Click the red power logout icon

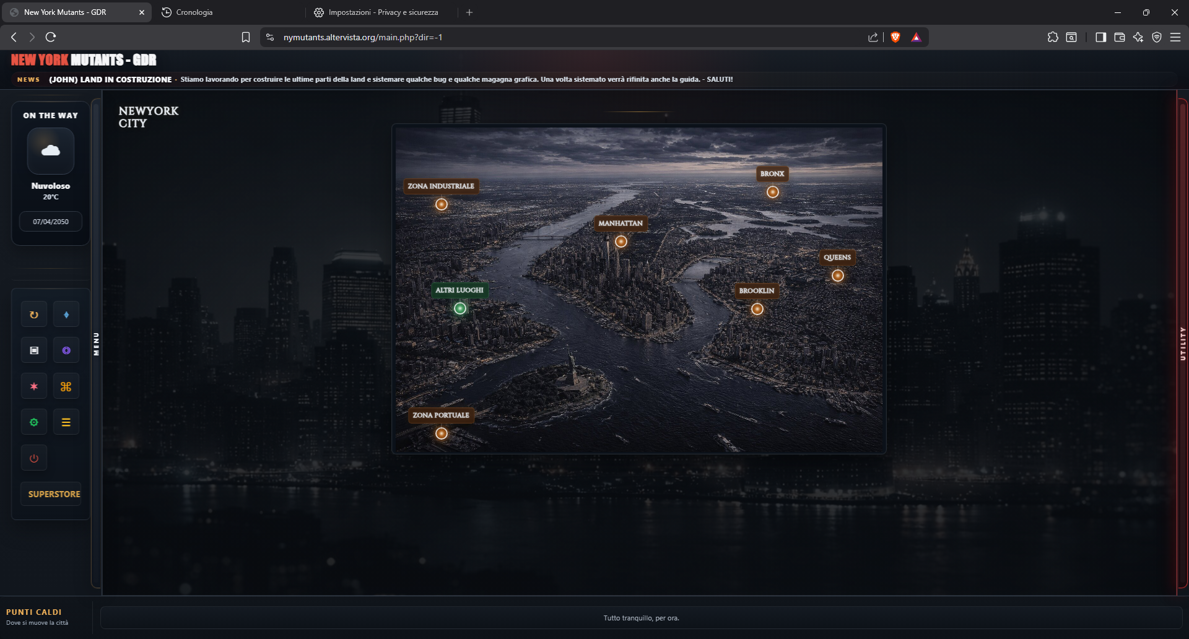34,458
